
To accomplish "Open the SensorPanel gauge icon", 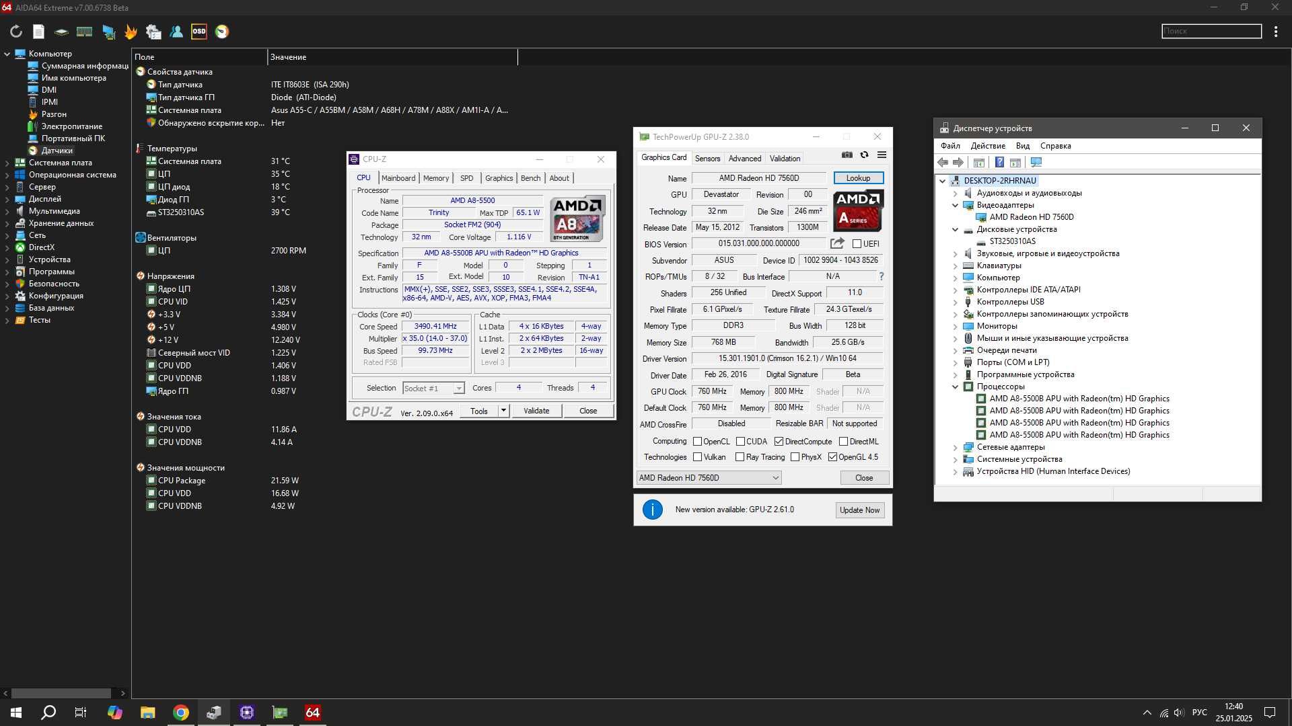I will pos(222,32).
